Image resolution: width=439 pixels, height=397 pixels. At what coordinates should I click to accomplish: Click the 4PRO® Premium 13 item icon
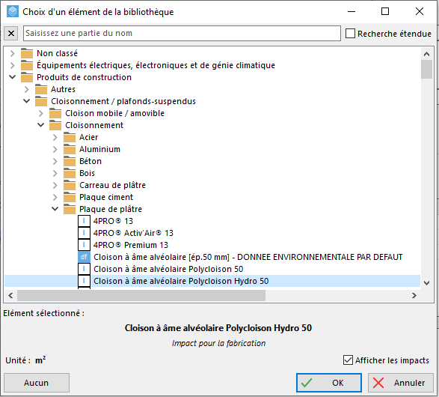[x=84, y=245]
